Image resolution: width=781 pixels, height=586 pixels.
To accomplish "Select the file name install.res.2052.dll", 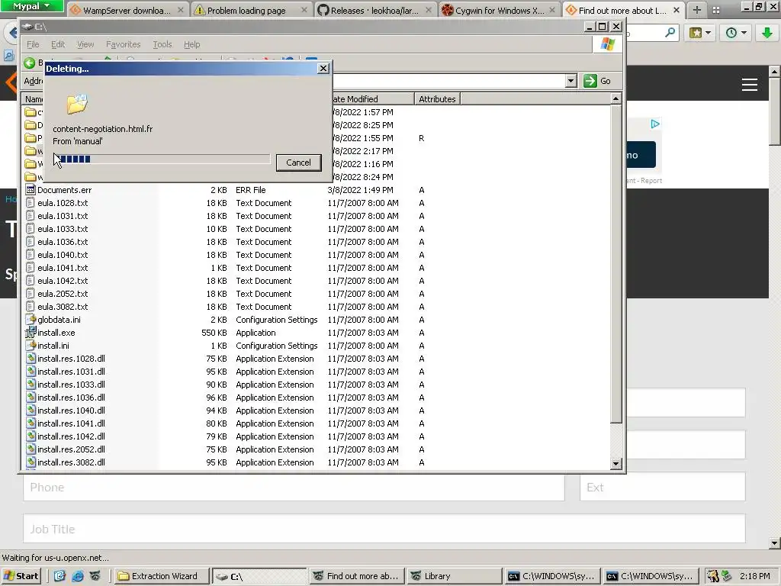I will pyautogui.click(x=71, y=449).
